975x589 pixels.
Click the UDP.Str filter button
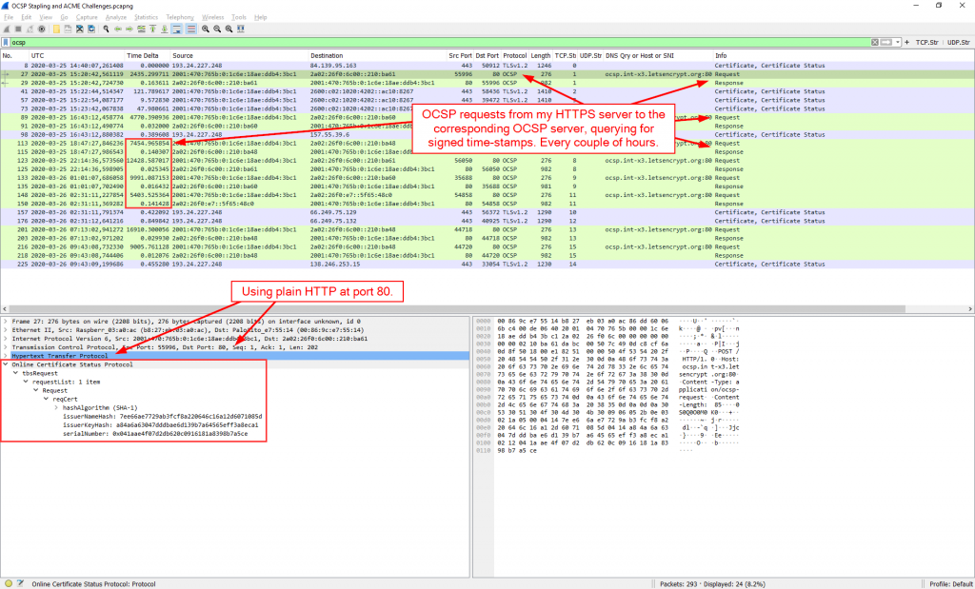[x=959, y=43]
